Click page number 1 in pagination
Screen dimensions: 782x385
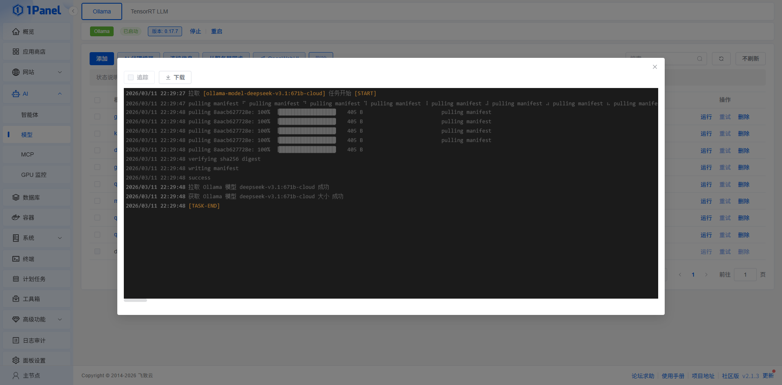(693, 275)
